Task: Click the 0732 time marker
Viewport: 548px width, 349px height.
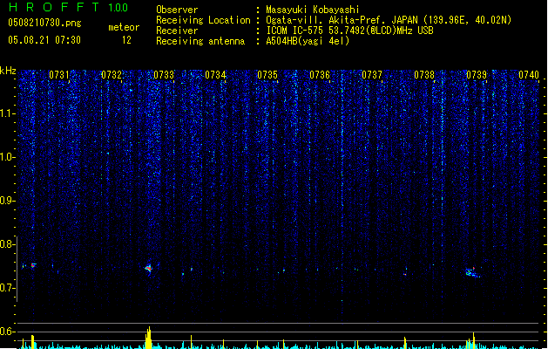Action: [112, 75]
